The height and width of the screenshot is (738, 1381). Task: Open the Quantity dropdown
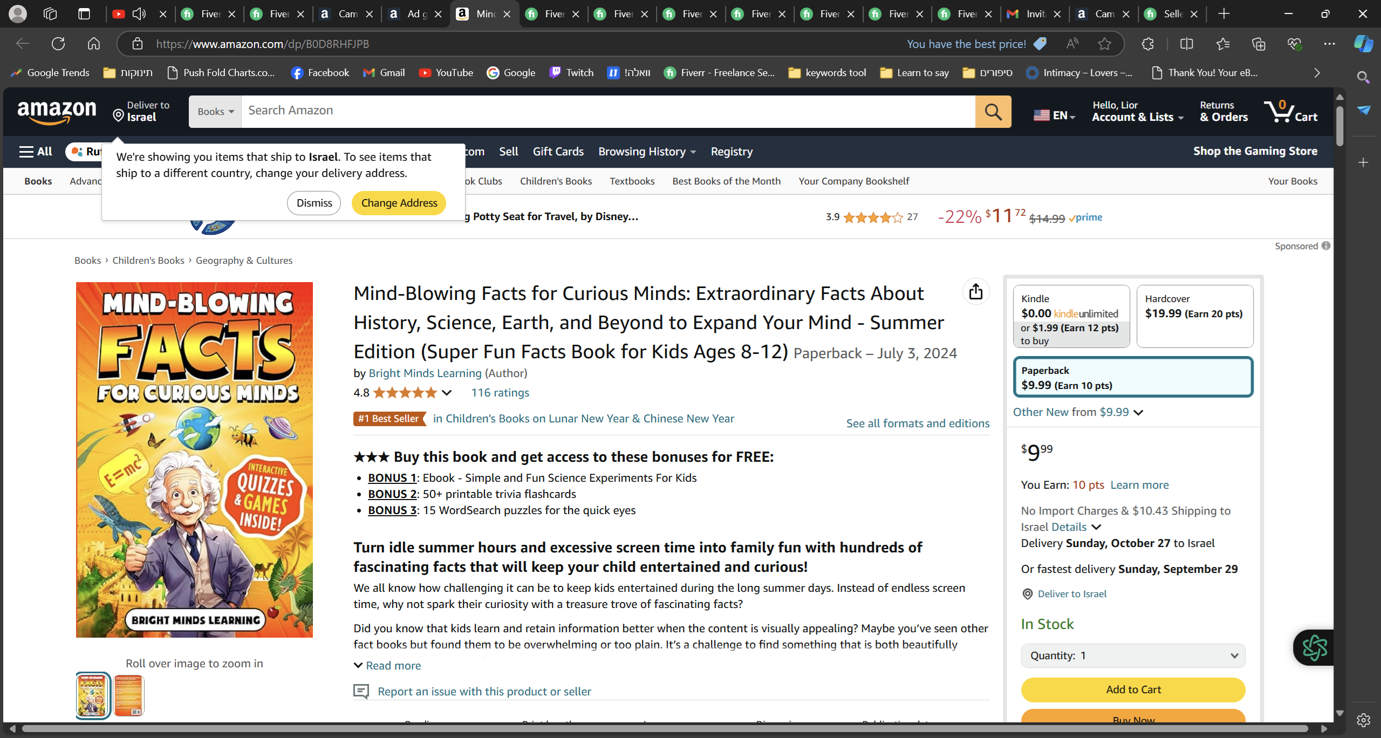pos(1133,656)
